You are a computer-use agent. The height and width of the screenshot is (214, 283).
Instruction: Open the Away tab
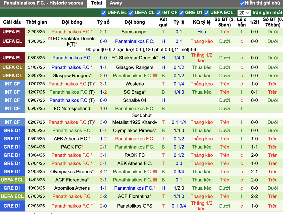116,3
